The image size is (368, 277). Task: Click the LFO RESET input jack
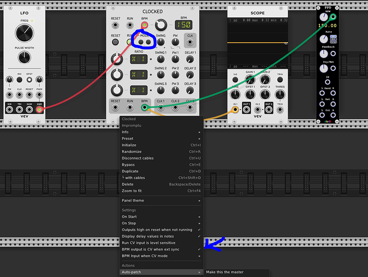[x=29, y=95]
